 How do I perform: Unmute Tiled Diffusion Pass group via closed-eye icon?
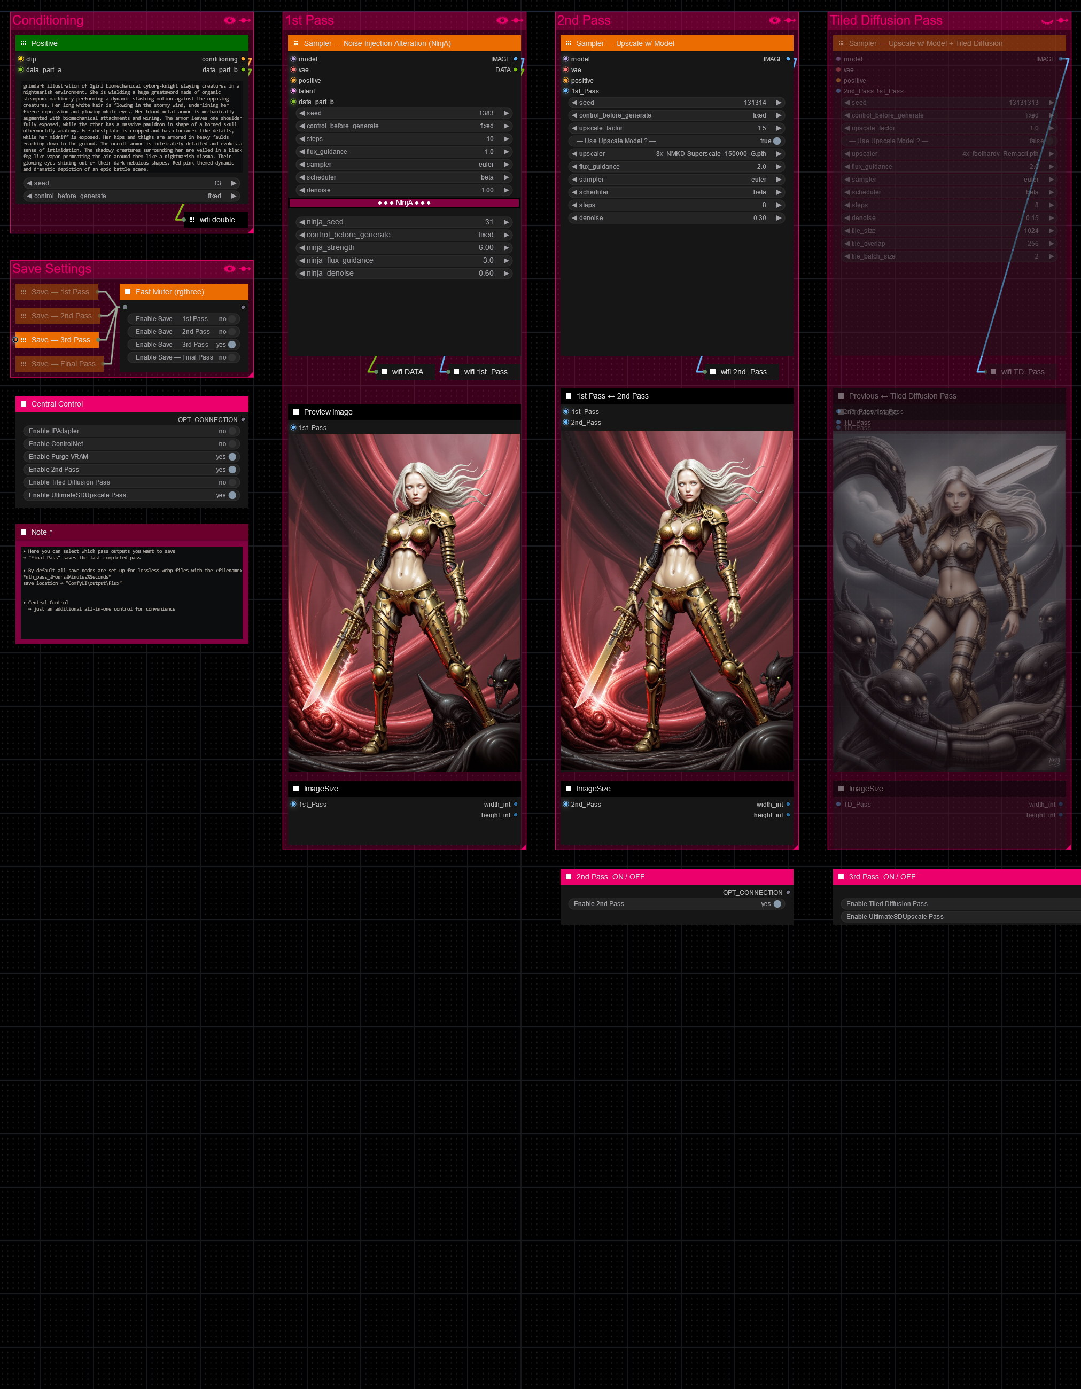click(x=1047, y=21)
